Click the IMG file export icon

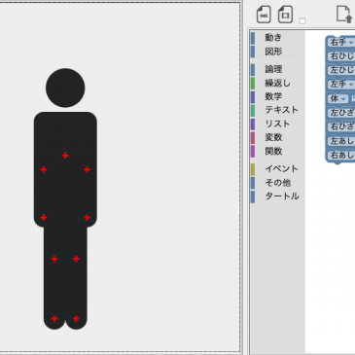(x=264, y=15)
